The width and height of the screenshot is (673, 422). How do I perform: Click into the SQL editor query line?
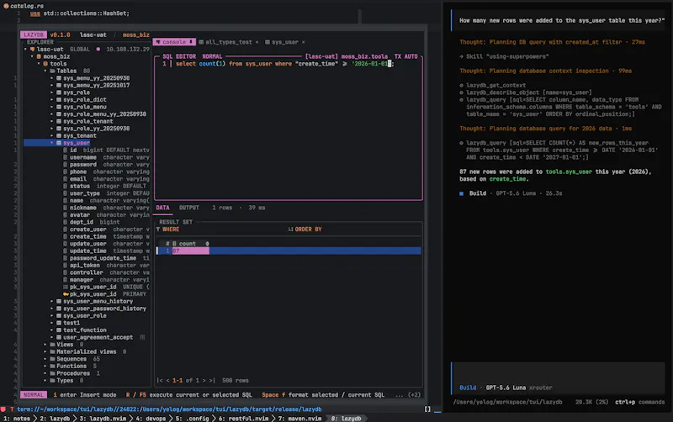tap(284, 64)
